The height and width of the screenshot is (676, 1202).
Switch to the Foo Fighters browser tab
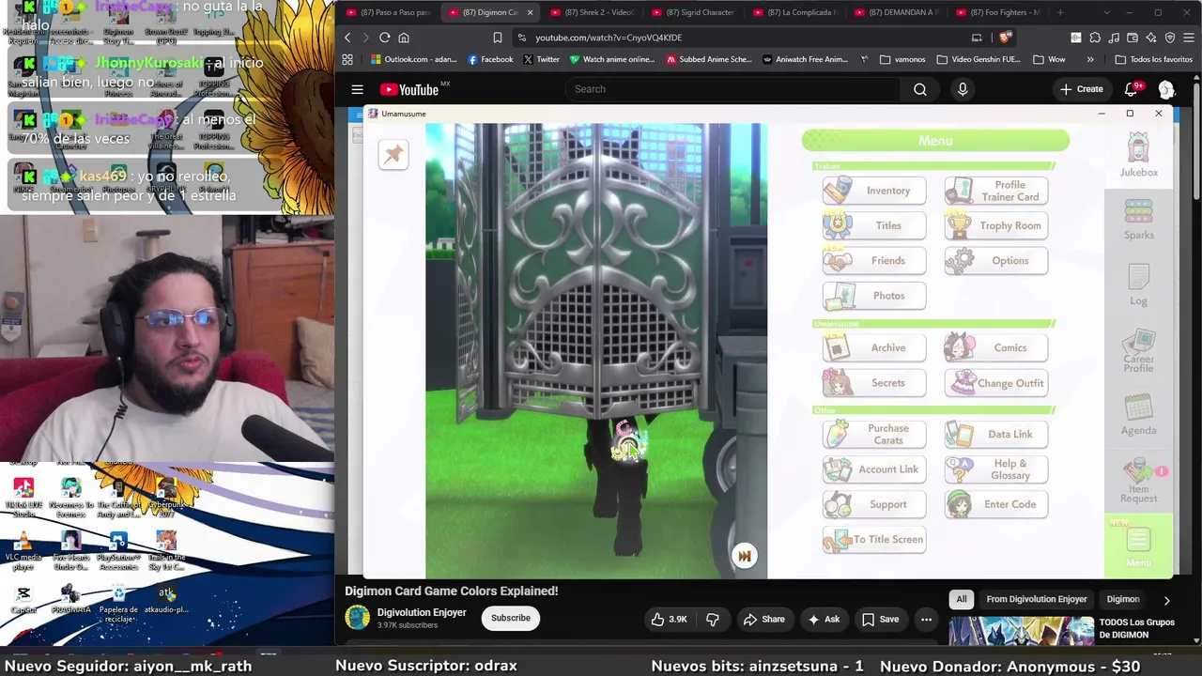pos(995,12)
